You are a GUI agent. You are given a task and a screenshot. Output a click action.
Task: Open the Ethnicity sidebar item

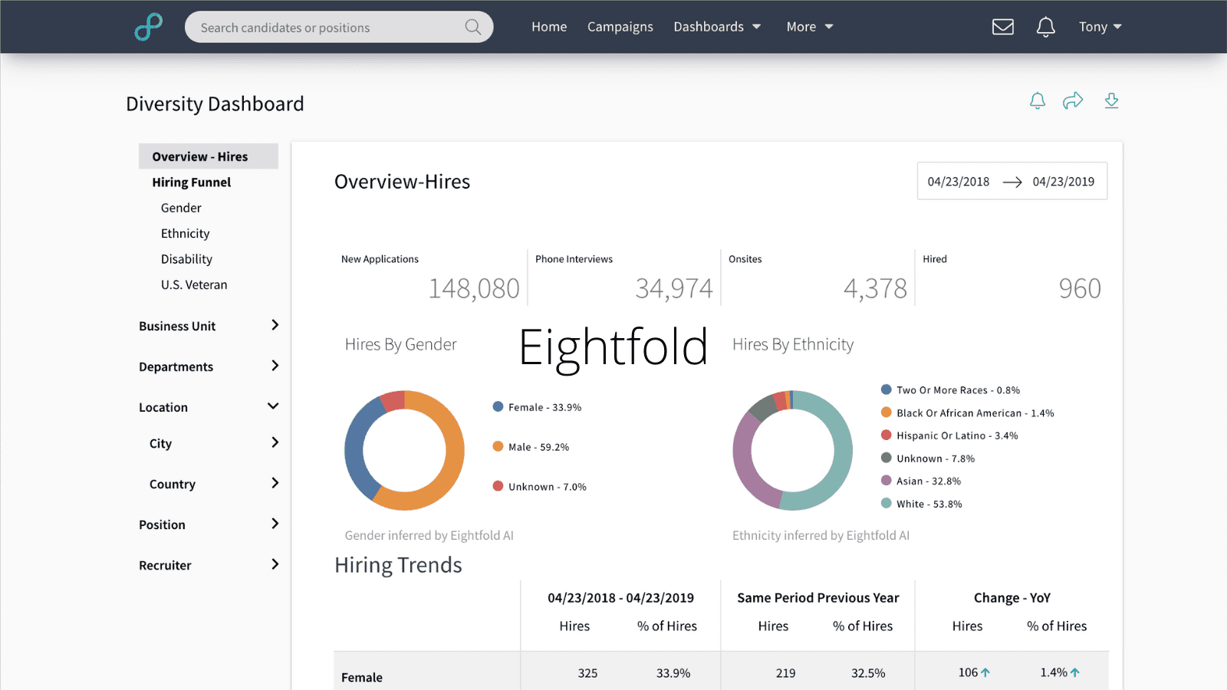(x=185, y=234)
